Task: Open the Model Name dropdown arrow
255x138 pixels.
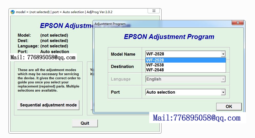Action: coord(223,54)
